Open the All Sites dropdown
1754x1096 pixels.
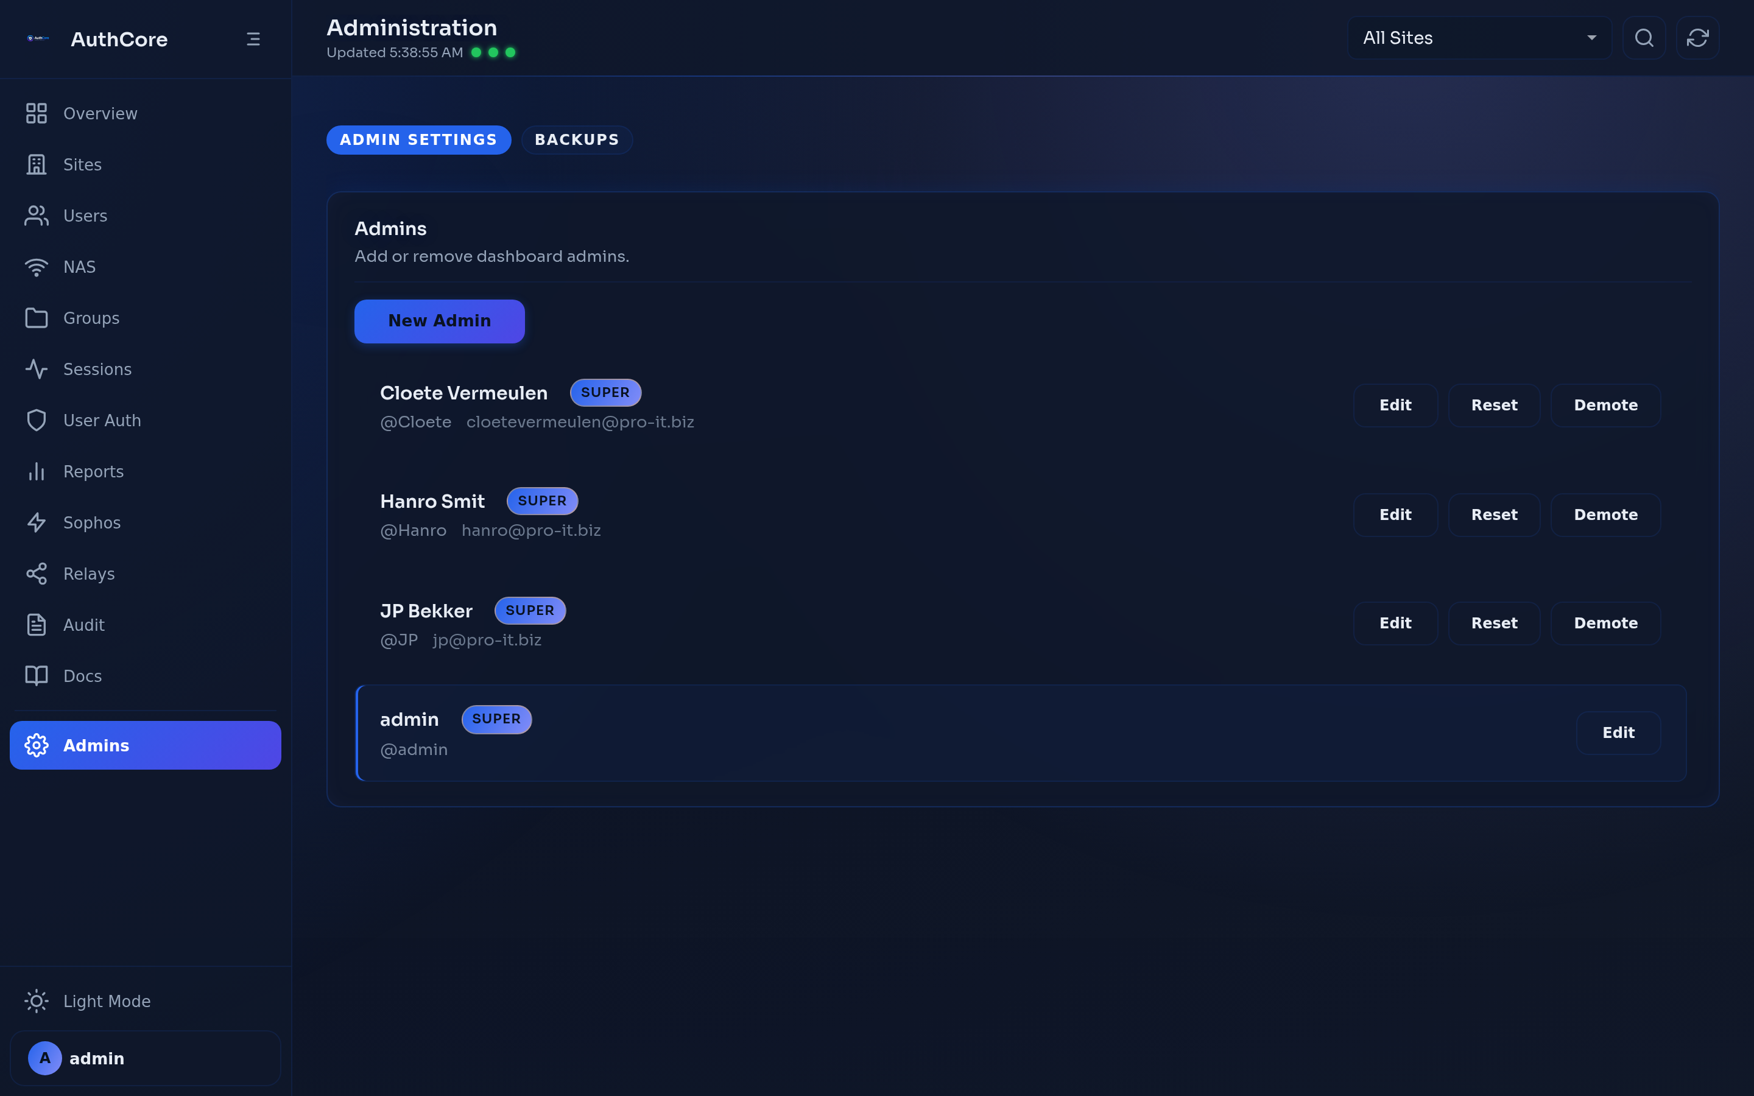point(1479,37)
